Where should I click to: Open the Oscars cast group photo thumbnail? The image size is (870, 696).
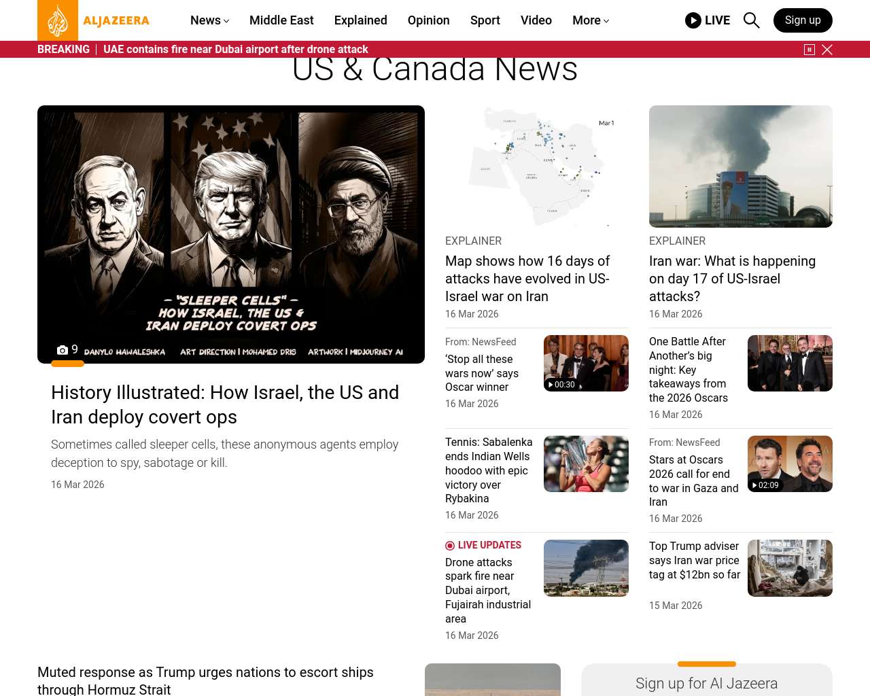790,363
